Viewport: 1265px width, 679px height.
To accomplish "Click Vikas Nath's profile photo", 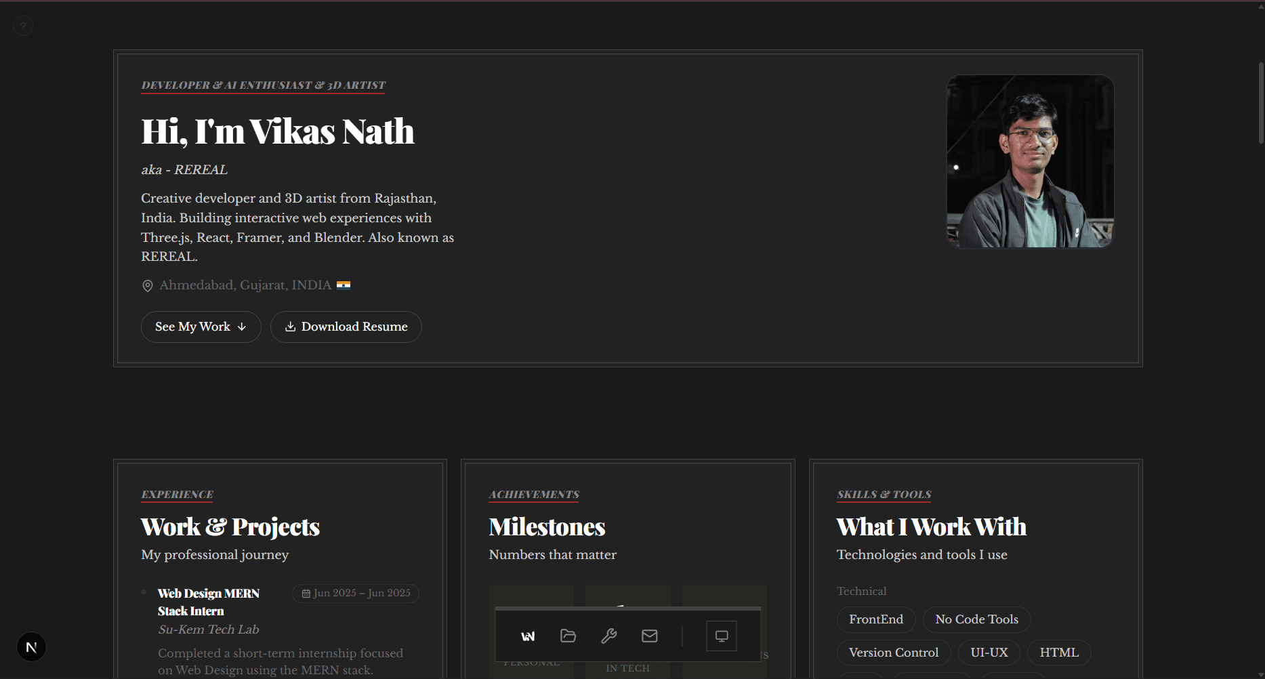I will [x=1029, y=161].
